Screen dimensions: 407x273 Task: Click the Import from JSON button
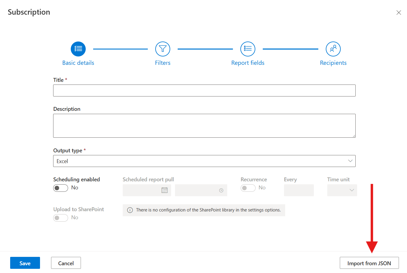point(369,263)
